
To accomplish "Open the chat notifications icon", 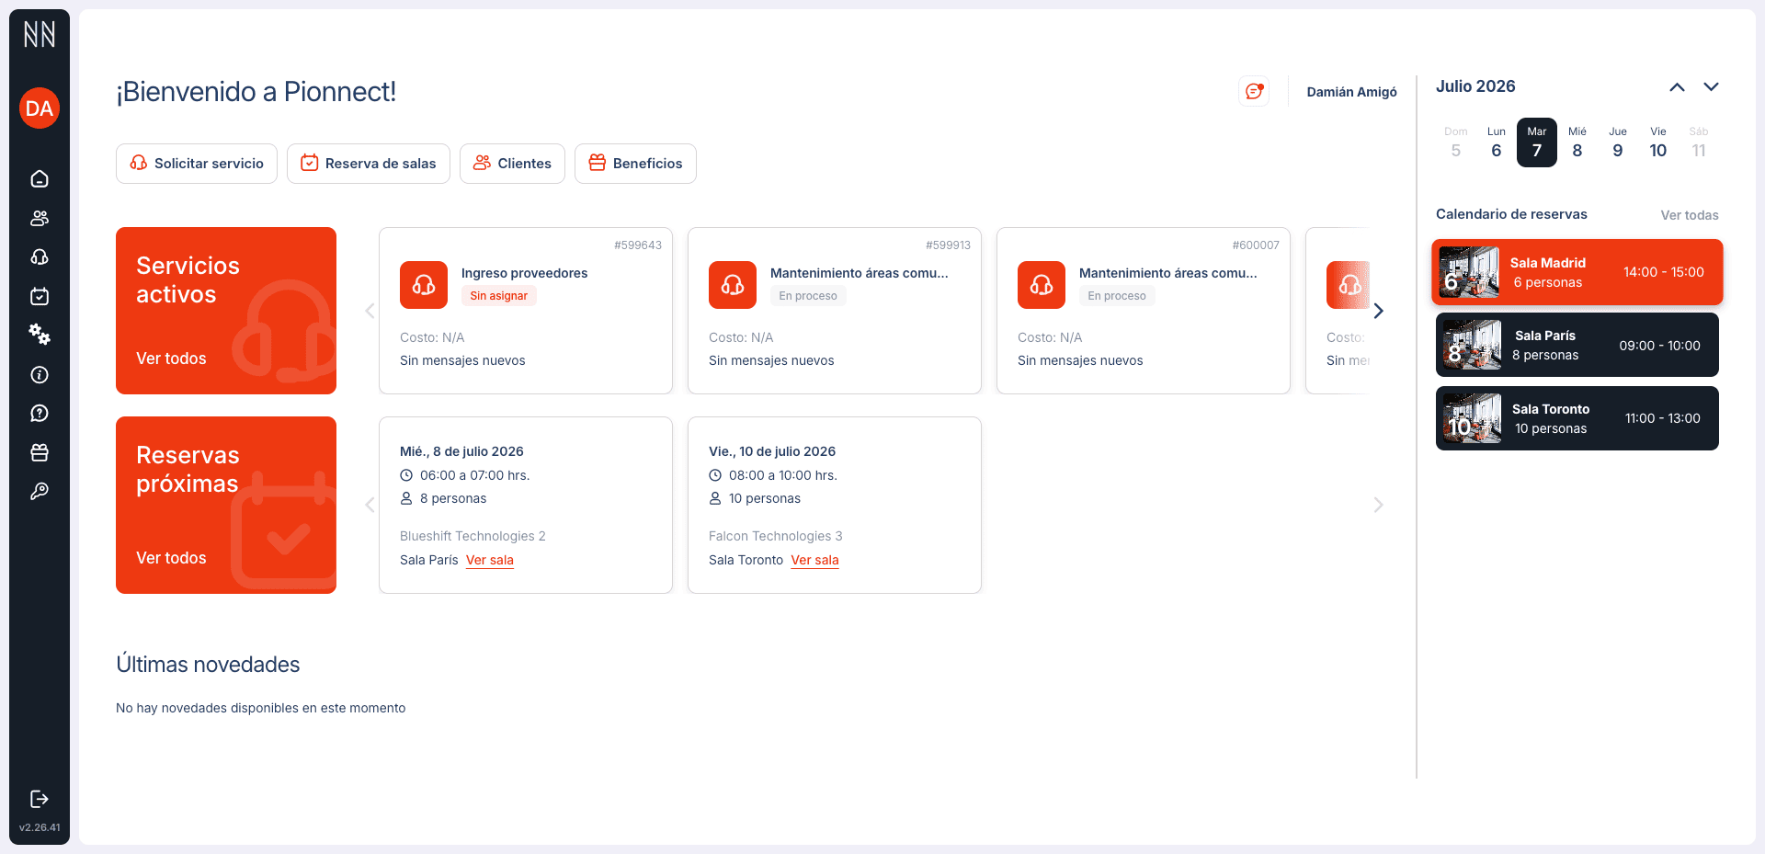I will click(1254, 91).
